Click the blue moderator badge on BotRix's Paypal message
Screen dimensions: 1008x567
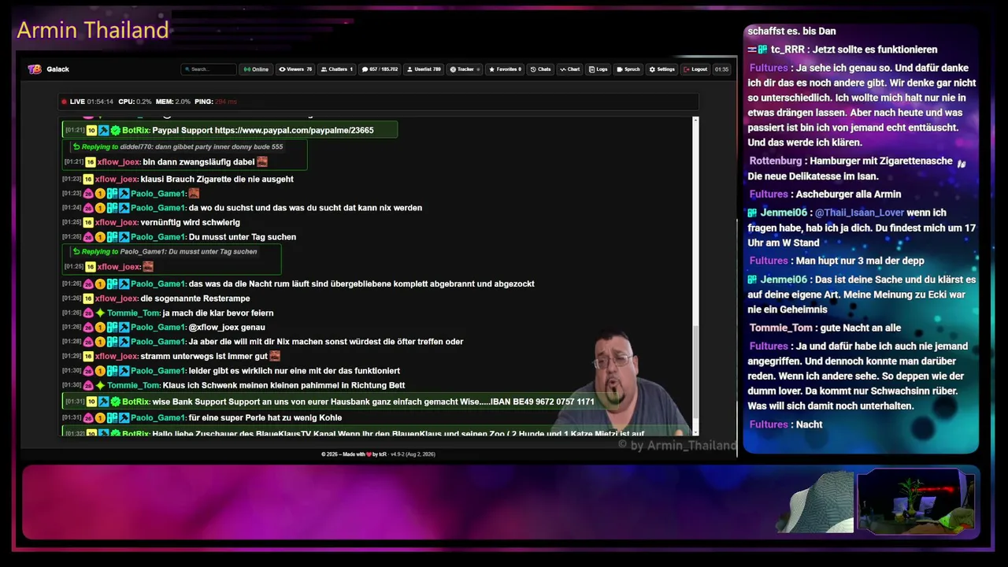103,130
